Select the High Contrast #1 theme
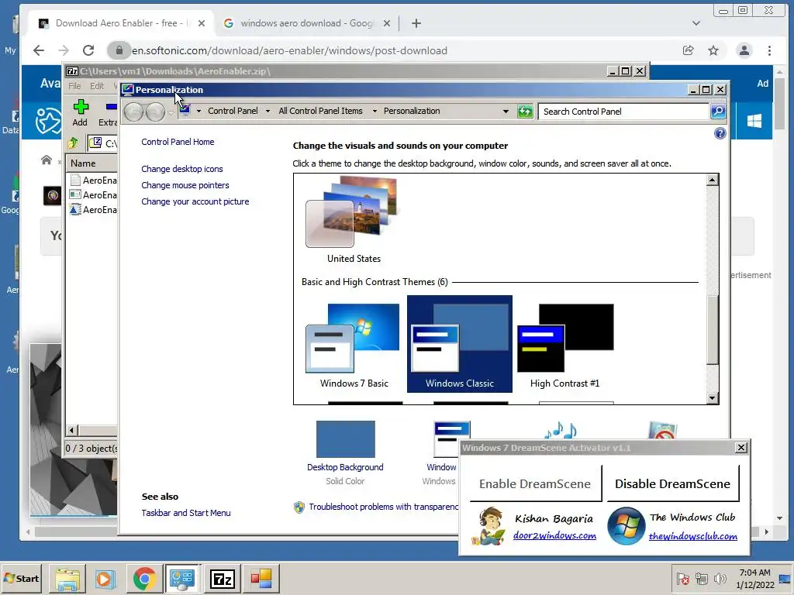Viewport: 794px width, 595px height. tap(565, 345)
